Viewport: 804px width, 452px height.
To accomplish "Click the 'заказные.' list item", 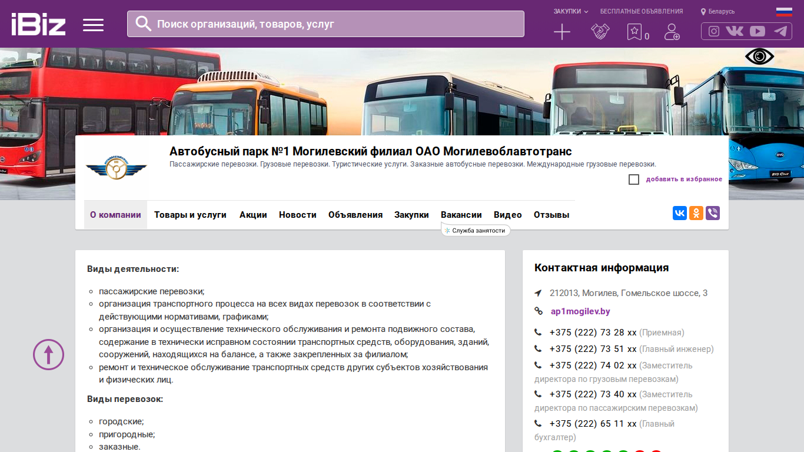I will click(x=119, y=447).
